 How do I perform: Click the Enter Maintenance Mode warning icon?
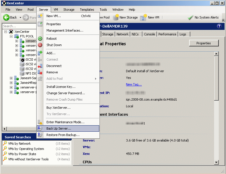[40, 122]
